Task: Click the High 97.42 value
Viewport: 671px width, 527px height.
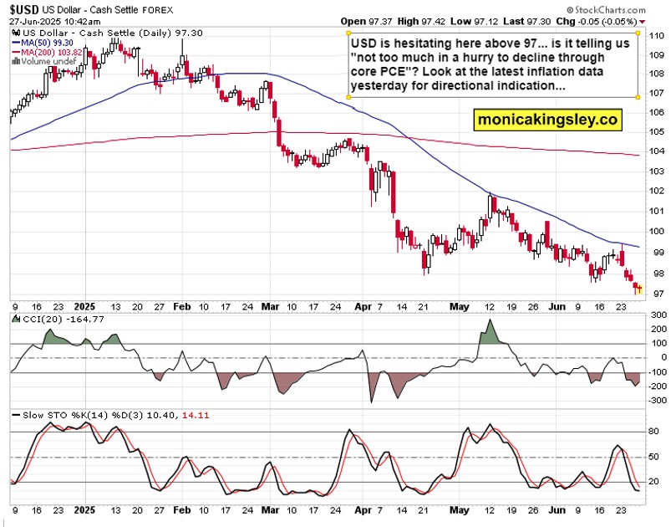Action: (421, 22)
